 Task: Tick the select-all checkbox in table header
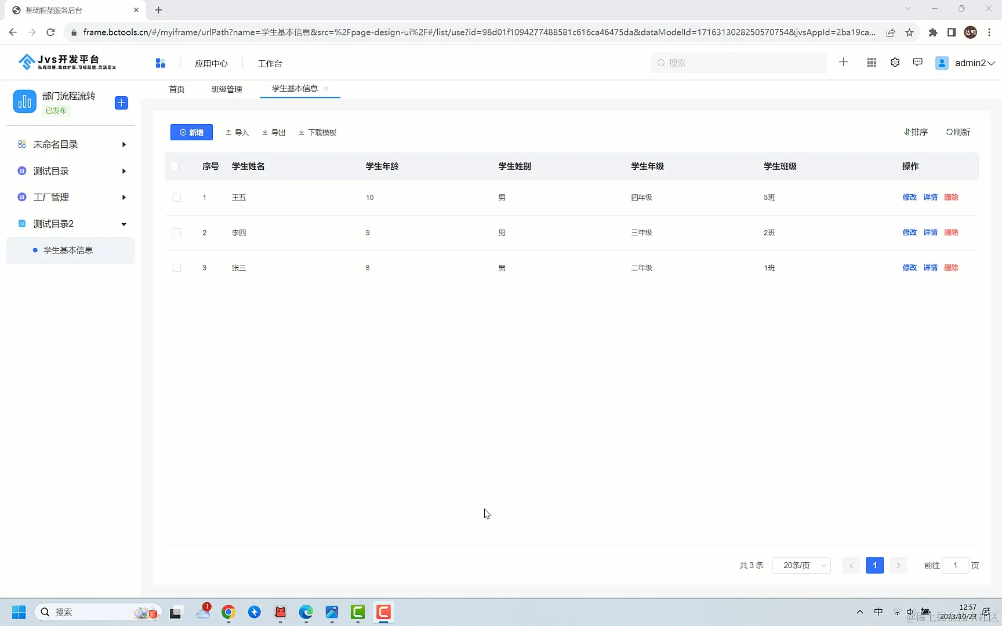[x=175, y=166]
